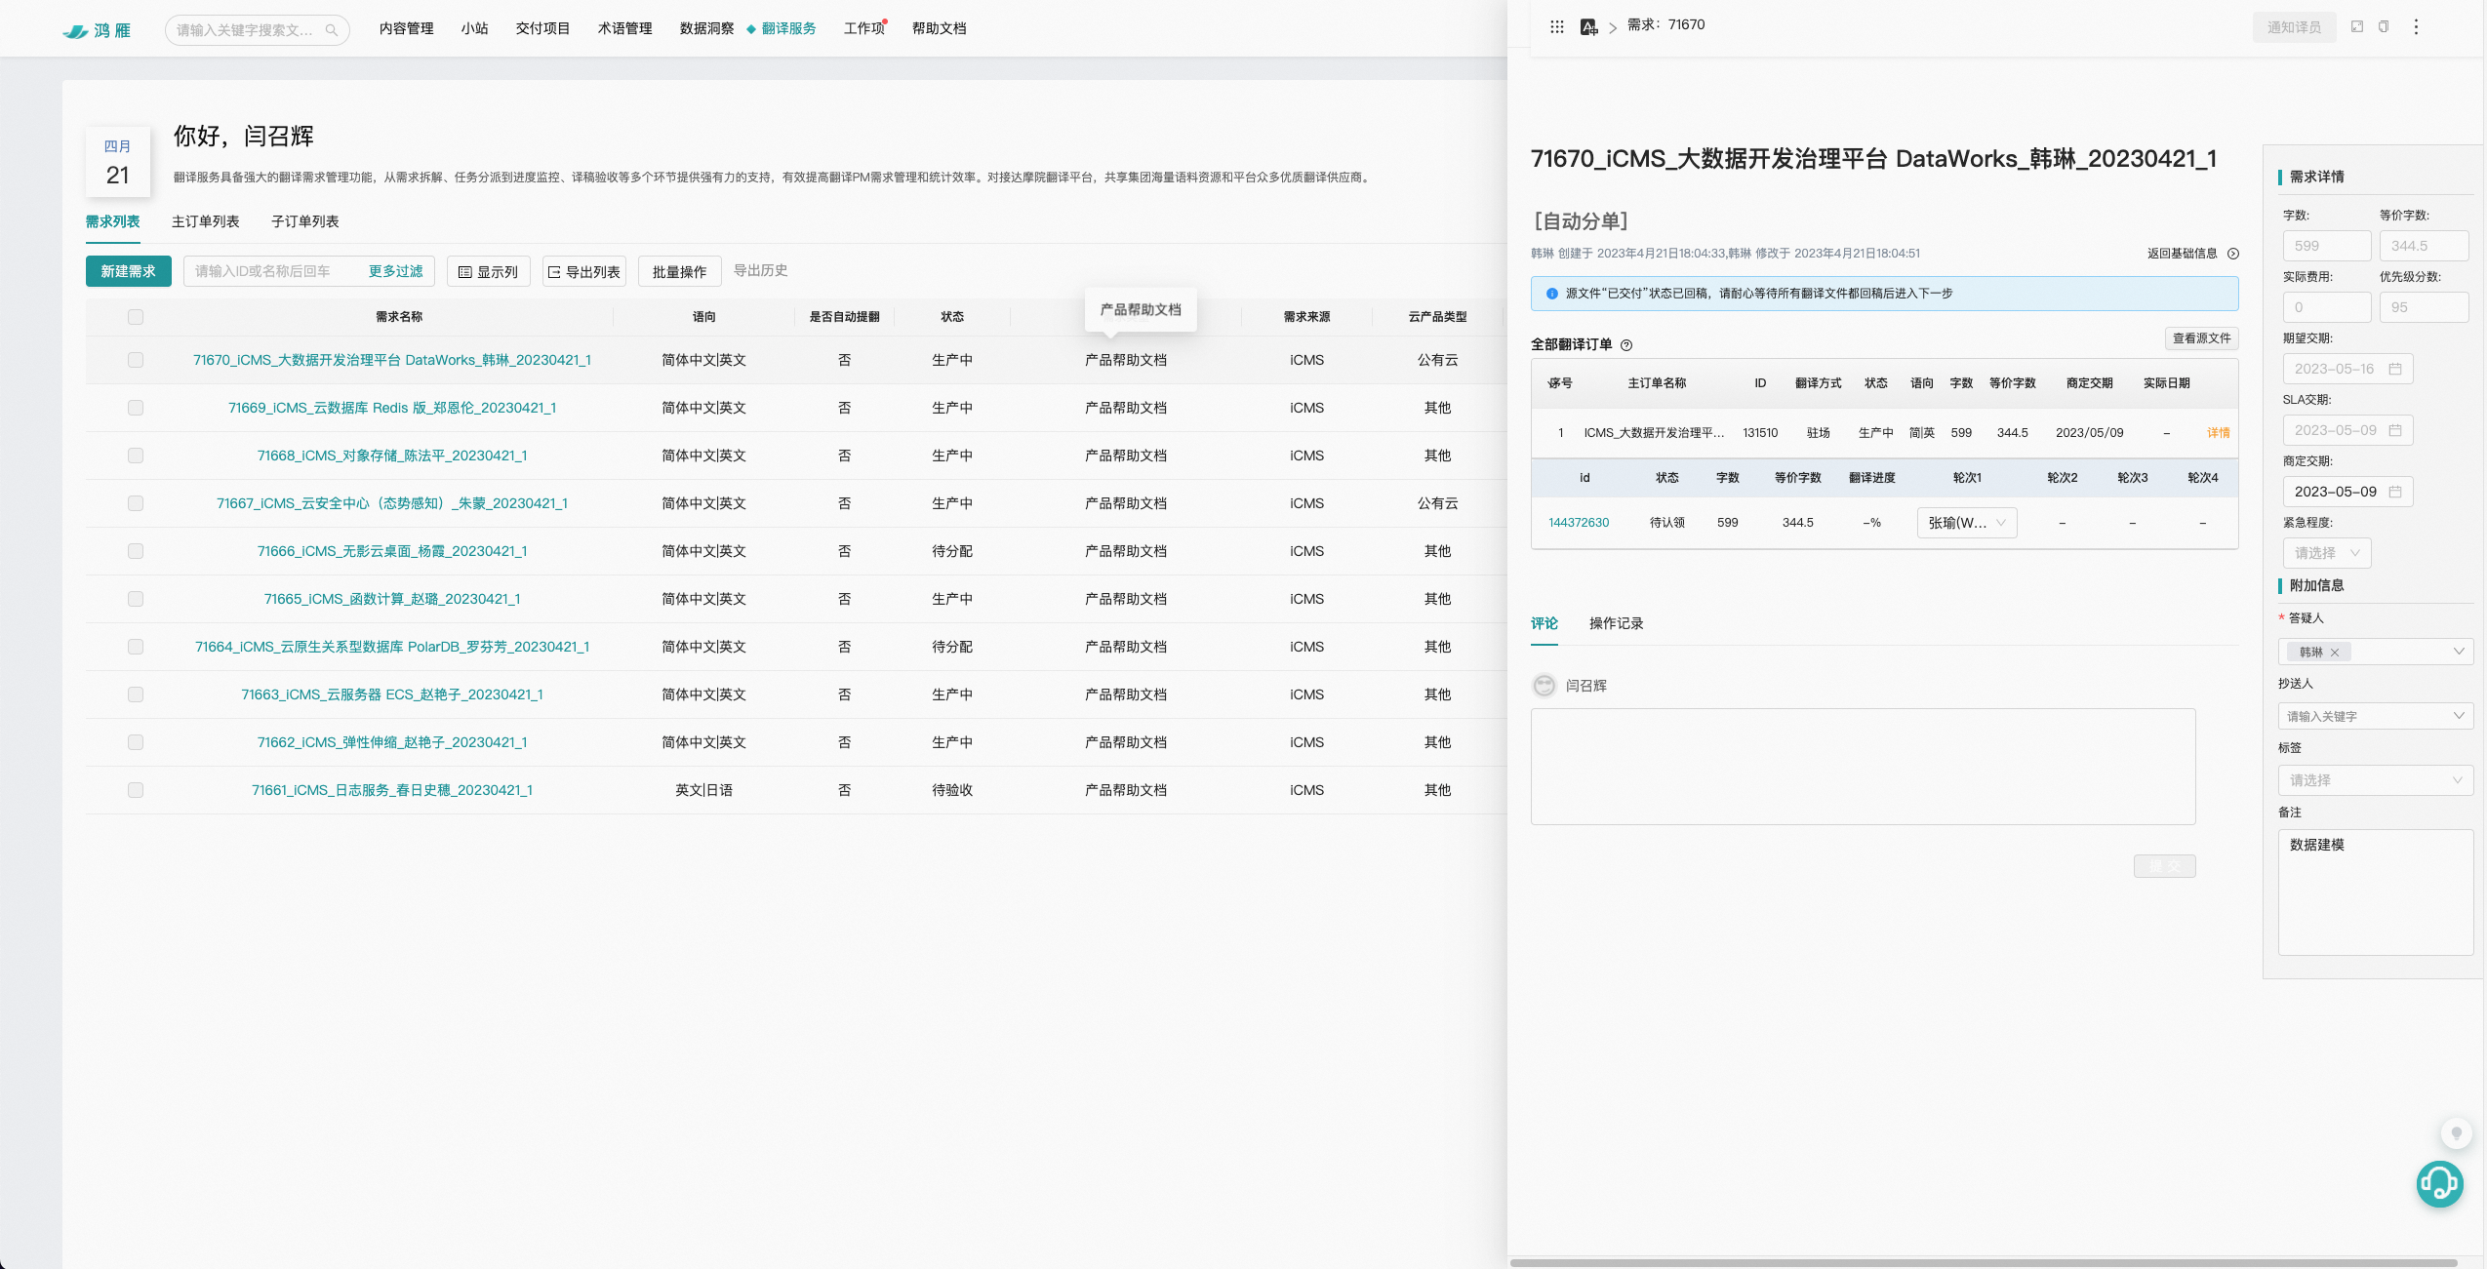Switch to 主订单列表 tab
The image size is (2487, 1269).
tap(205, 221)
